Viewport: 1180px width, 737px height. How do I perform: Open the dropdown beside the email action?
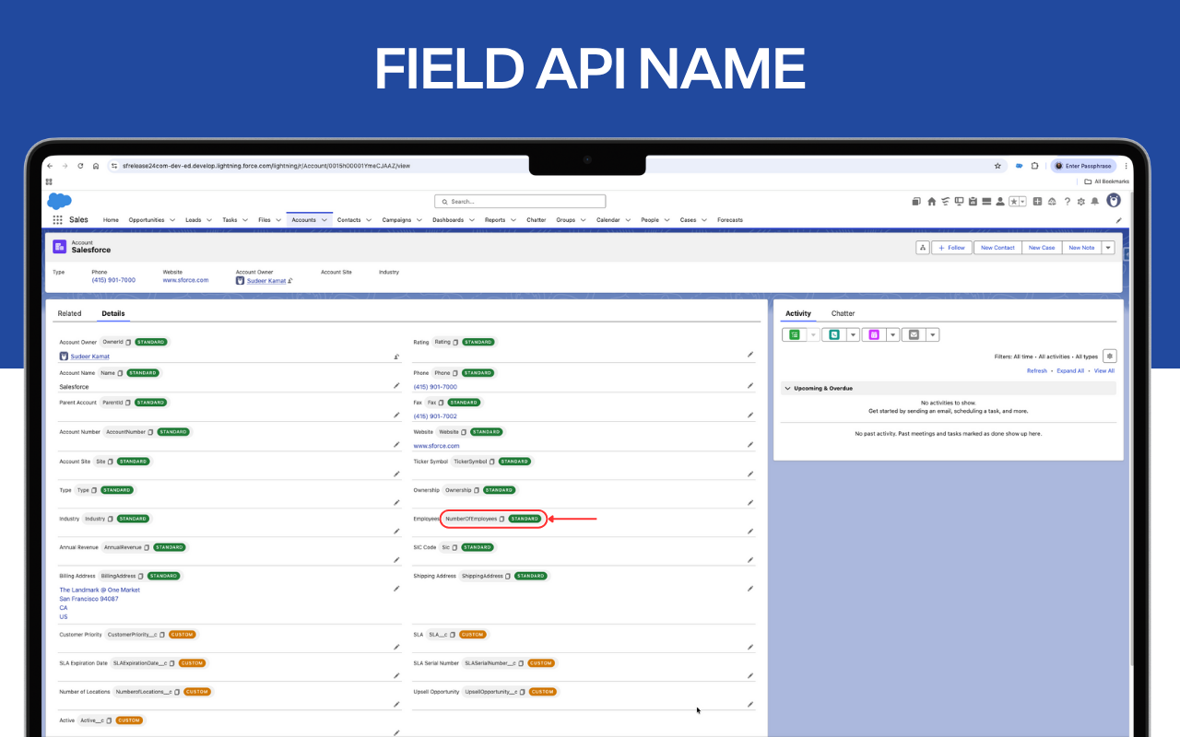[933, 334]
